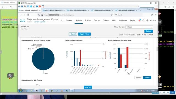Click the last icon in the QEMU toolbar
The width and height of the screenshot is (176, 99).
pos(43,6)
